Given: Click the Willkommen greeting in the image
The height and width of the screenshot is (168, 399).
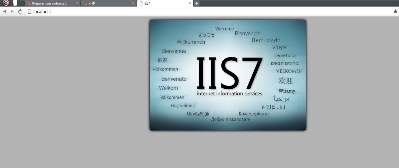Looking at the screenshot, I should tap(191, 42).
